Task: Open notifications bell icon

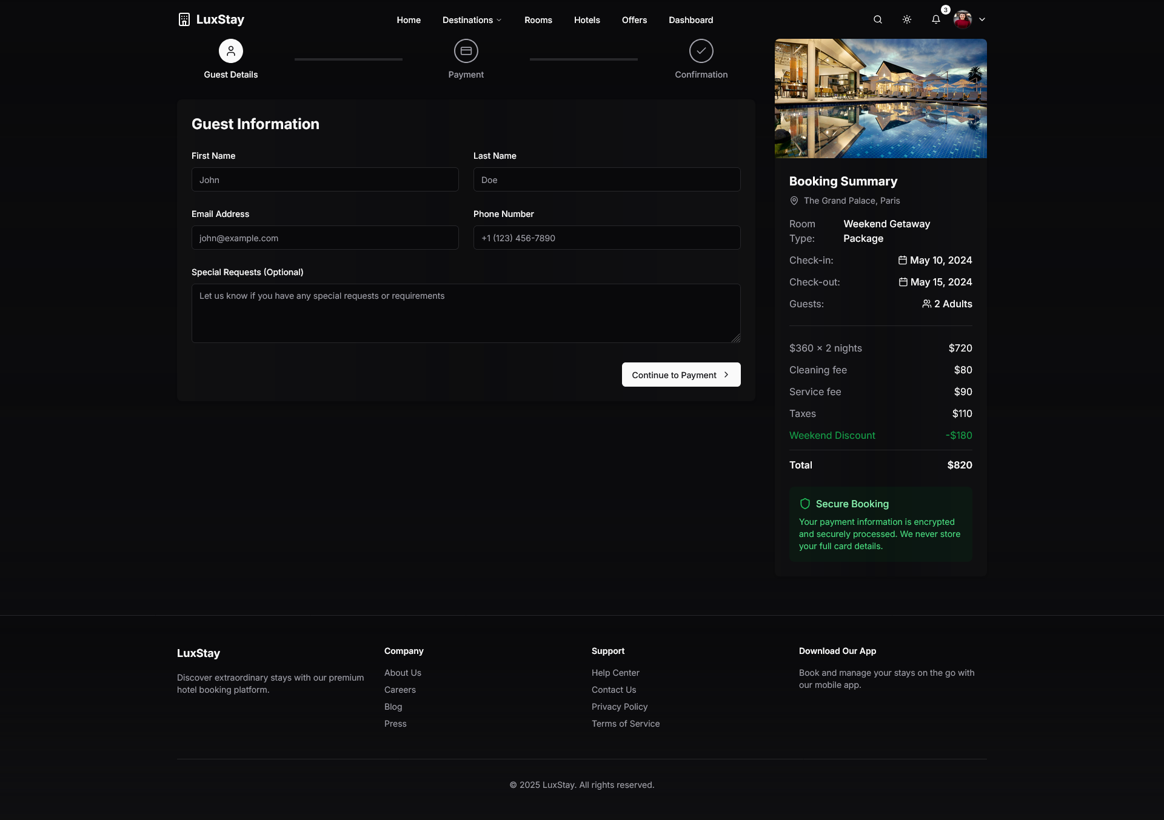Action: (x=935, y=19)
